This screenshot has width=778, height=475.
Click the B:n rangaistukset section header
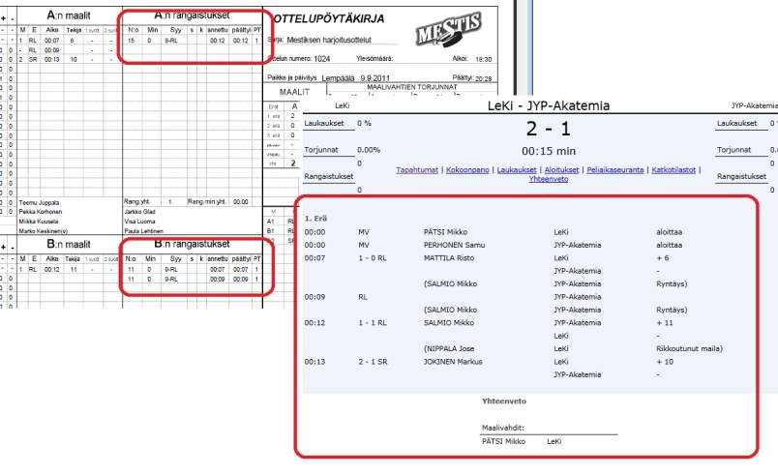(192, 244)
